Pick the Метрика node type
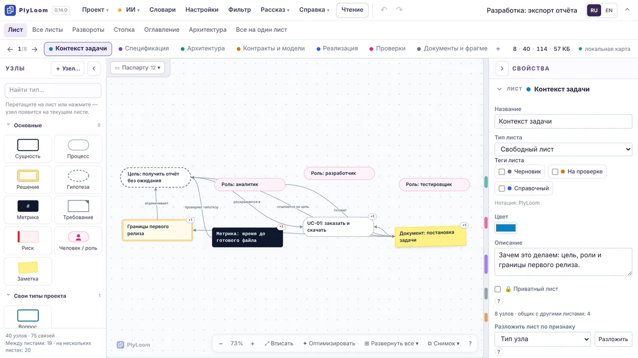 click(28, 209)
